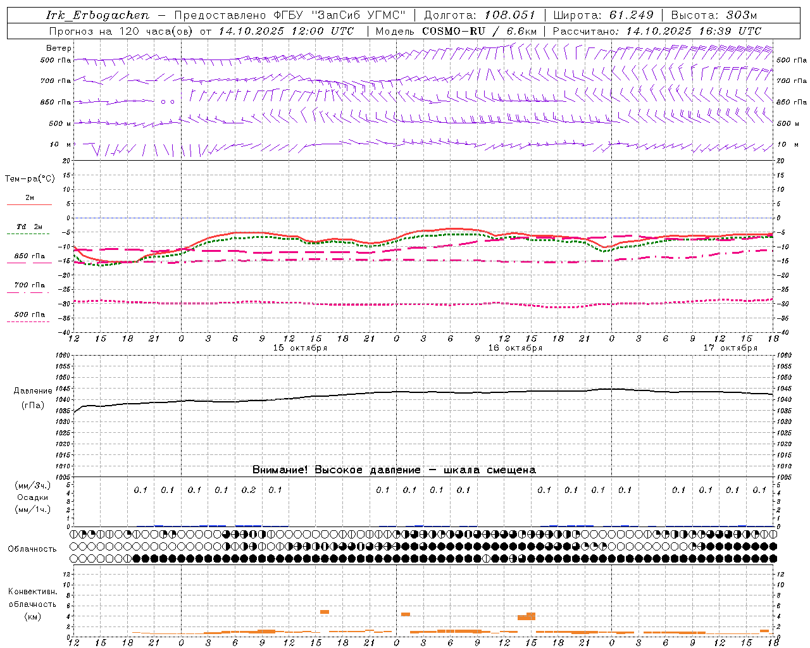The height and width of the screenshot is (648, 810).
Task: Click the dash-dot line sample under 700 гПа temperature legend
Action: click(28, 292)
